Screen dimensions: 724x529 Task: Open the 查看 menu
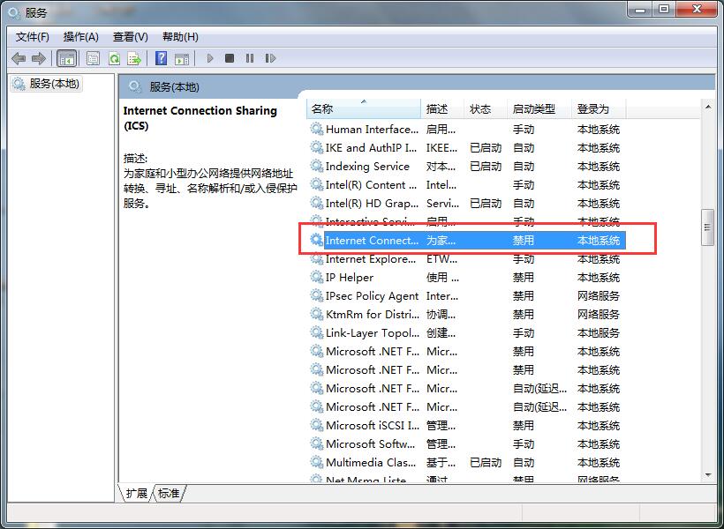point(128,36)
